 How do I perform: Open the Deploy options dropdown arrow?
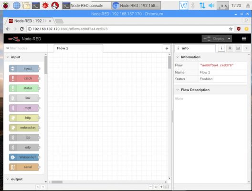point(229,39)
